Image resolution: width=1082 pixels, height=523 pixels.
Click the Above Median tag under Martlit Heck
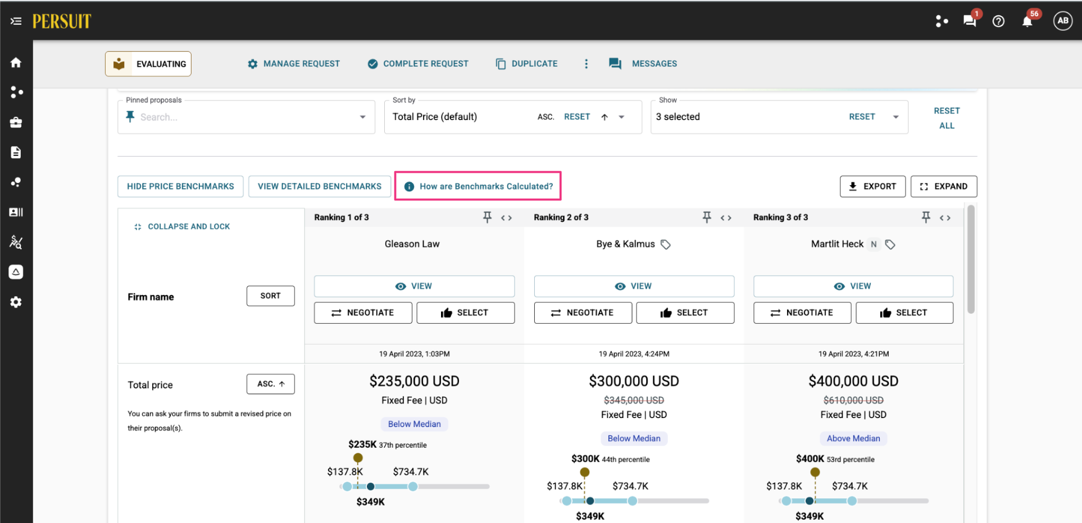pos(853,439)
